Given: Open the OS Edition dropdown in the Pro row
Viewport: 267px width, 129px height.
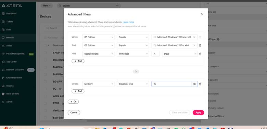Looking at the screenshot, I should [98, 46].
